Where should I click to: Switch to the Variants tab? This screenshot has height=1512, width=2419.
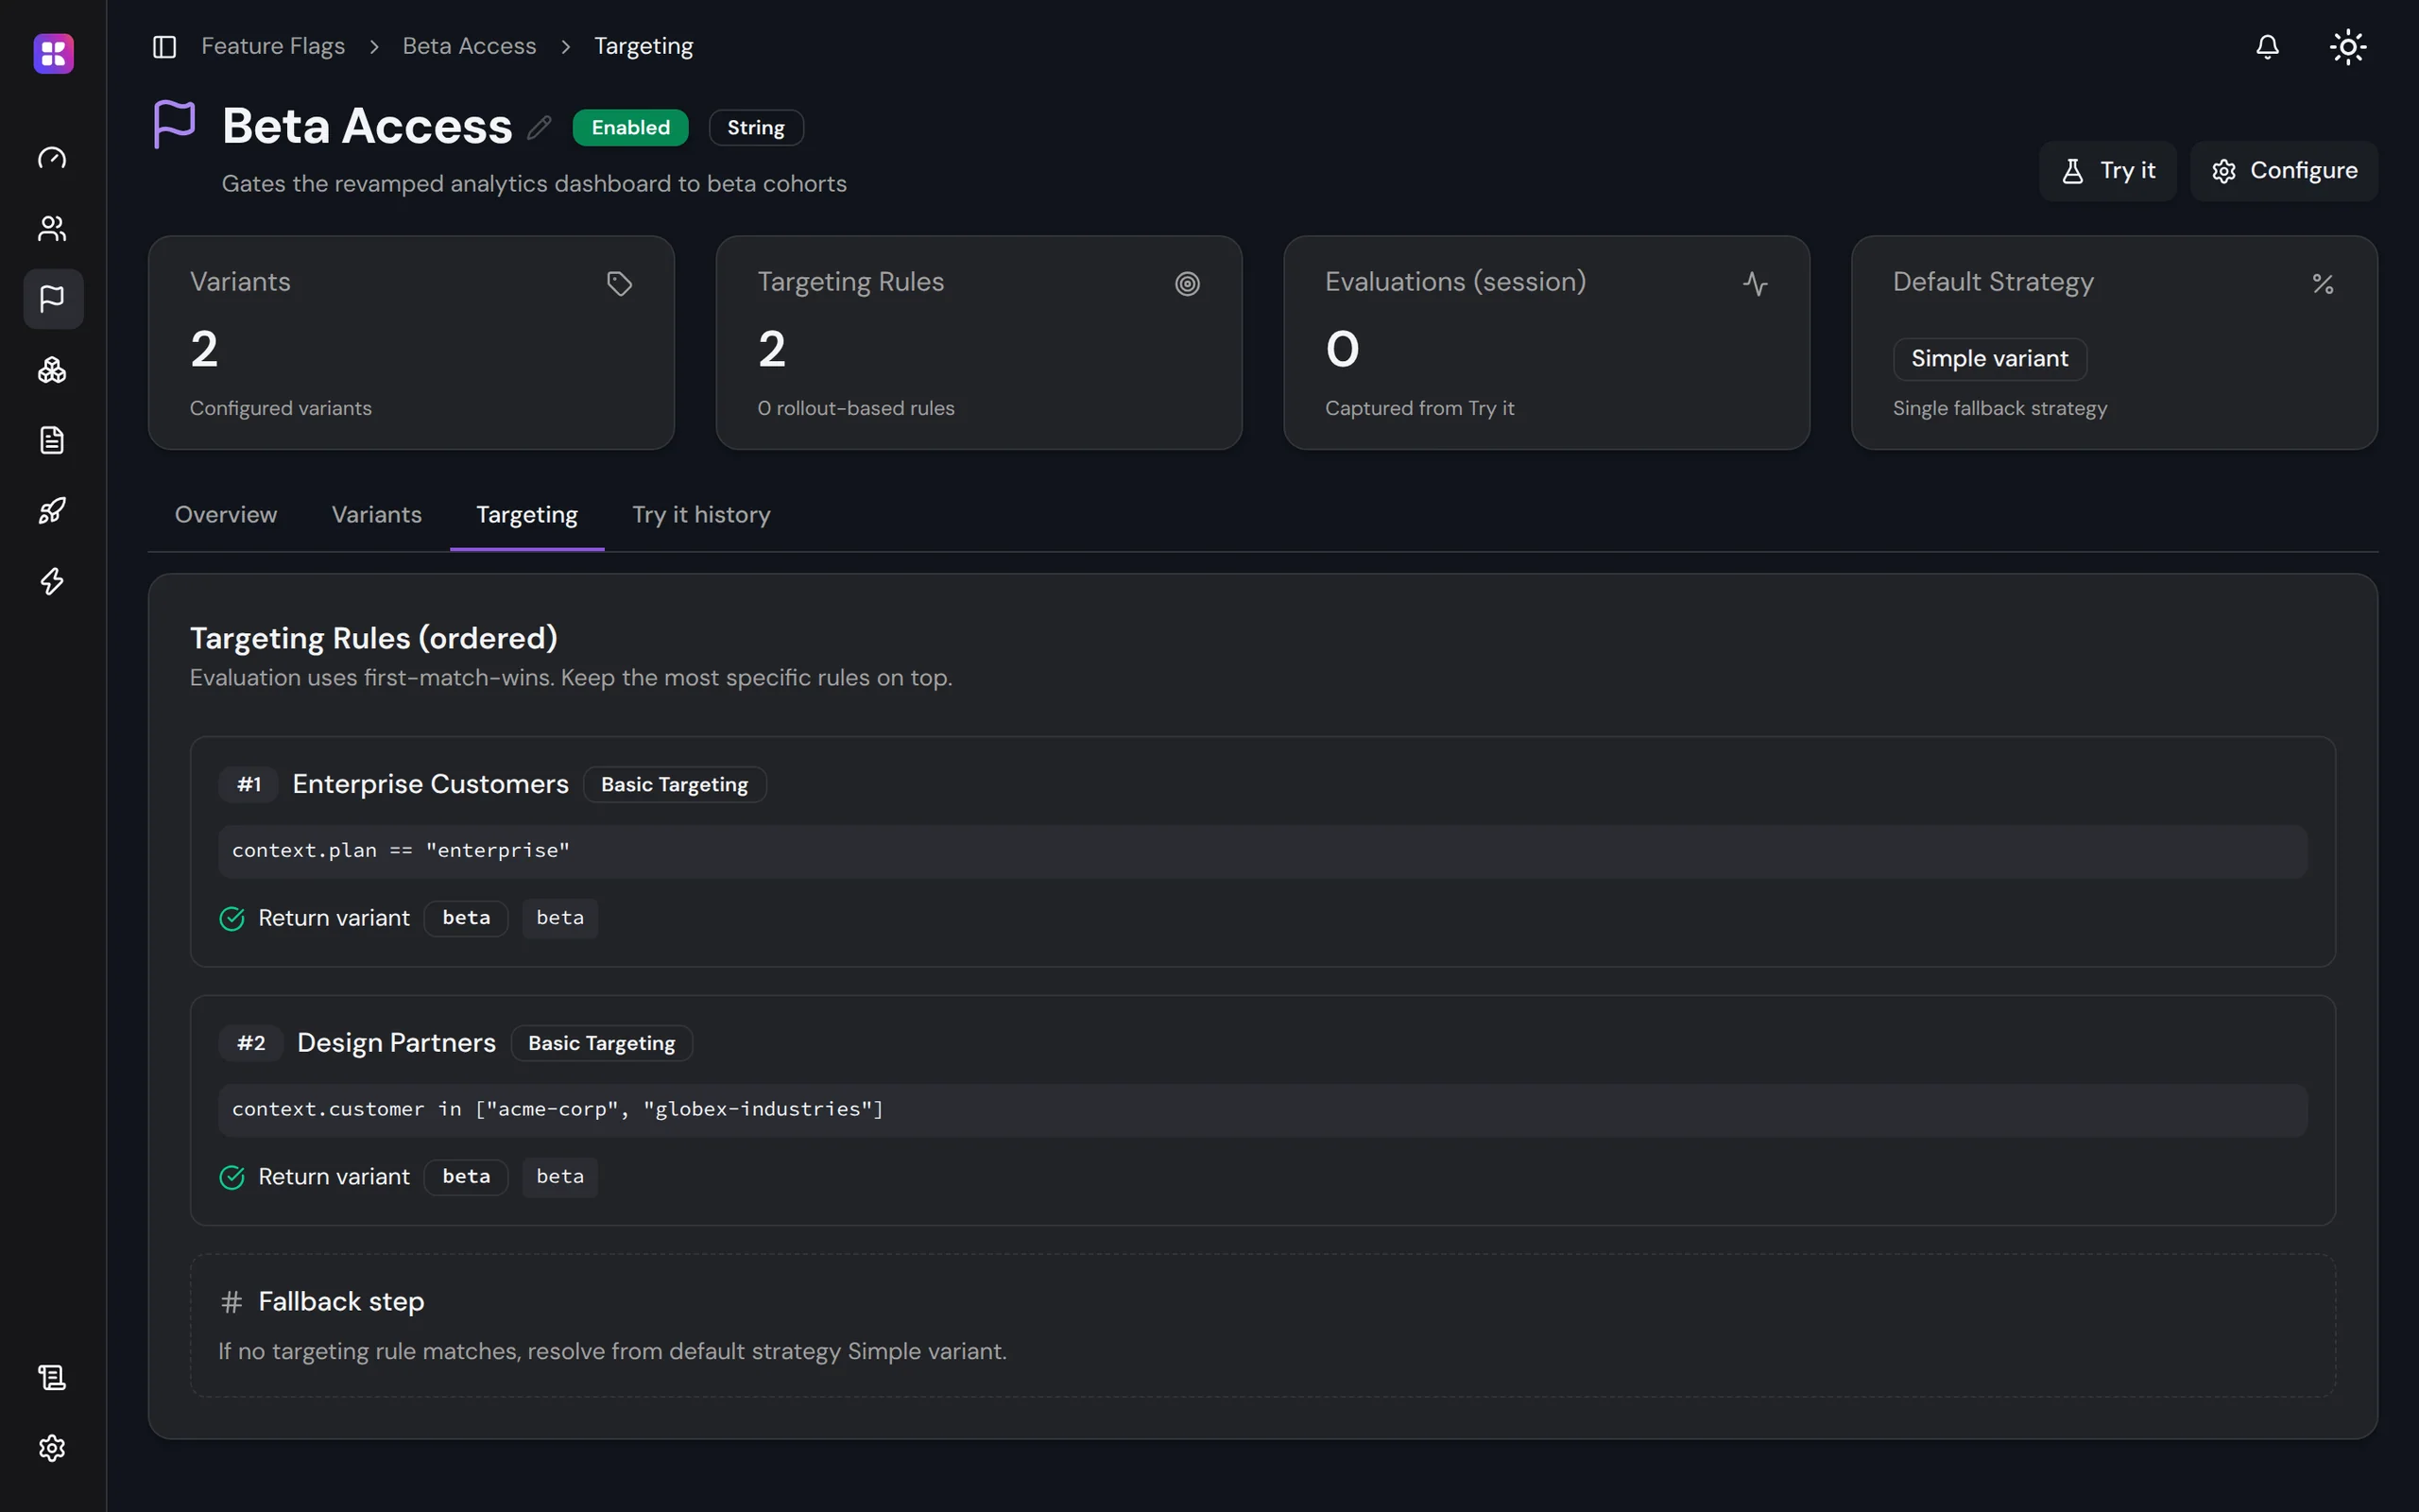click(x=377, y=515)
